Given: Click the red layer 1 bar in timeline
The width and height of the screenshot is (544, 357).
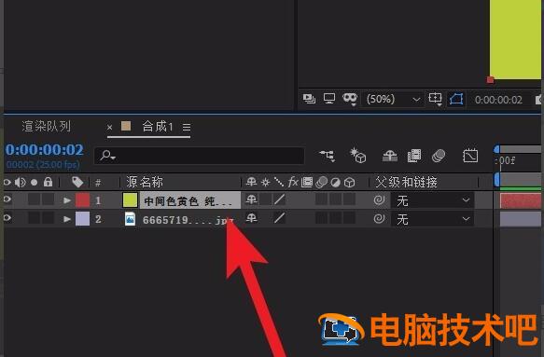Looking at the screenshot, I should [520, 201].
